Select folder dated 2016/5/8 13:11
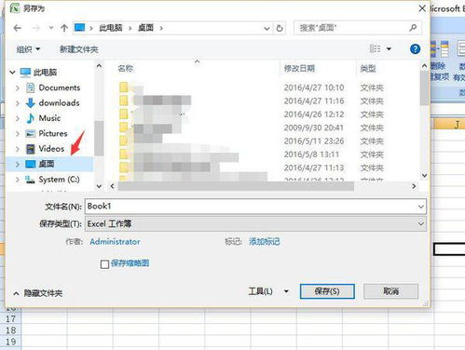Screen dimensions: 465x350 point(252,155)
